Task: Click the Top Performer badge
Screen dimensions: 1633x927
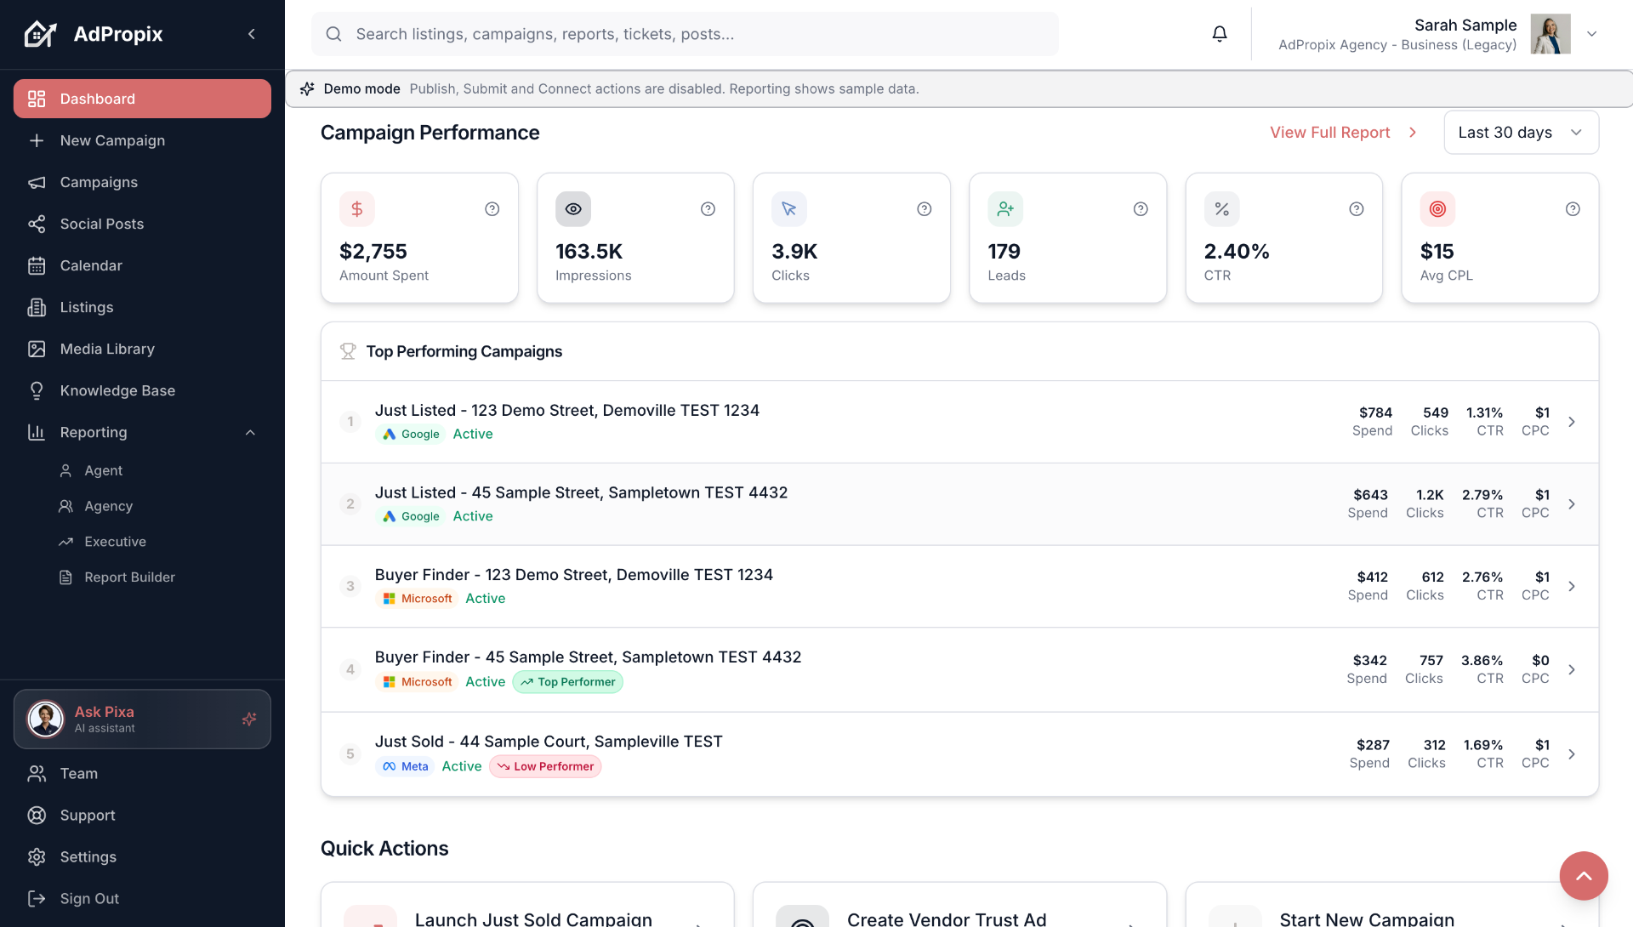Action: tap(567, 682)
